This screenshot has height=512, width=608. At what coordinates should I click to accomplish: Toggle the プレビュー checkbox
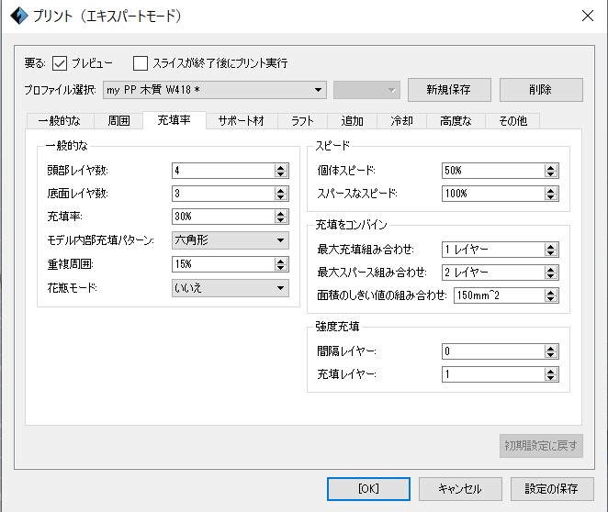click(60, 63)
